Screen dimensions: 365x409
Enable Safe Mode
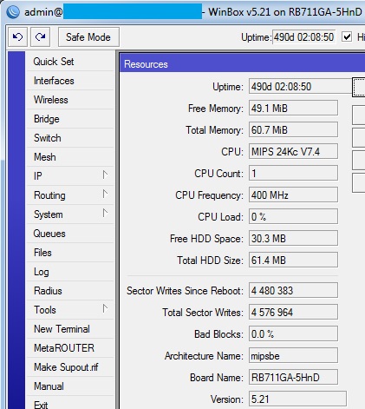click(x=88, y=36)
